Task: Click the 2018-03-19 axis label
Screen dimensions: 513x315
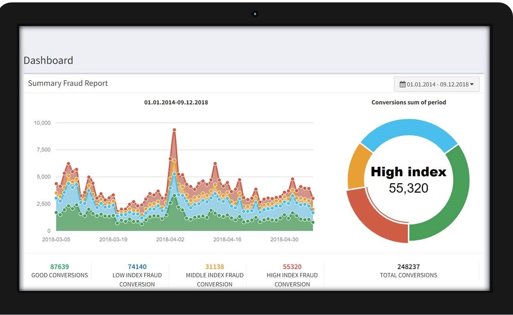Action: coord(113,240)
